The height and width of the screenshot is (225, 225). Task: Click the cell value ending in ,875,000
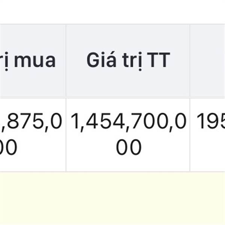click(x=33, y=135)
